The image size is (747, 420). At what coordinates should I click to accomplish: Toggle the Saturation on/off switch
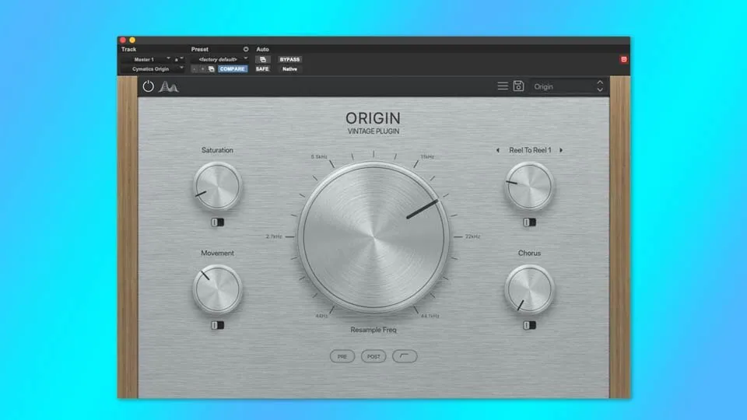[x=217, y=222]
